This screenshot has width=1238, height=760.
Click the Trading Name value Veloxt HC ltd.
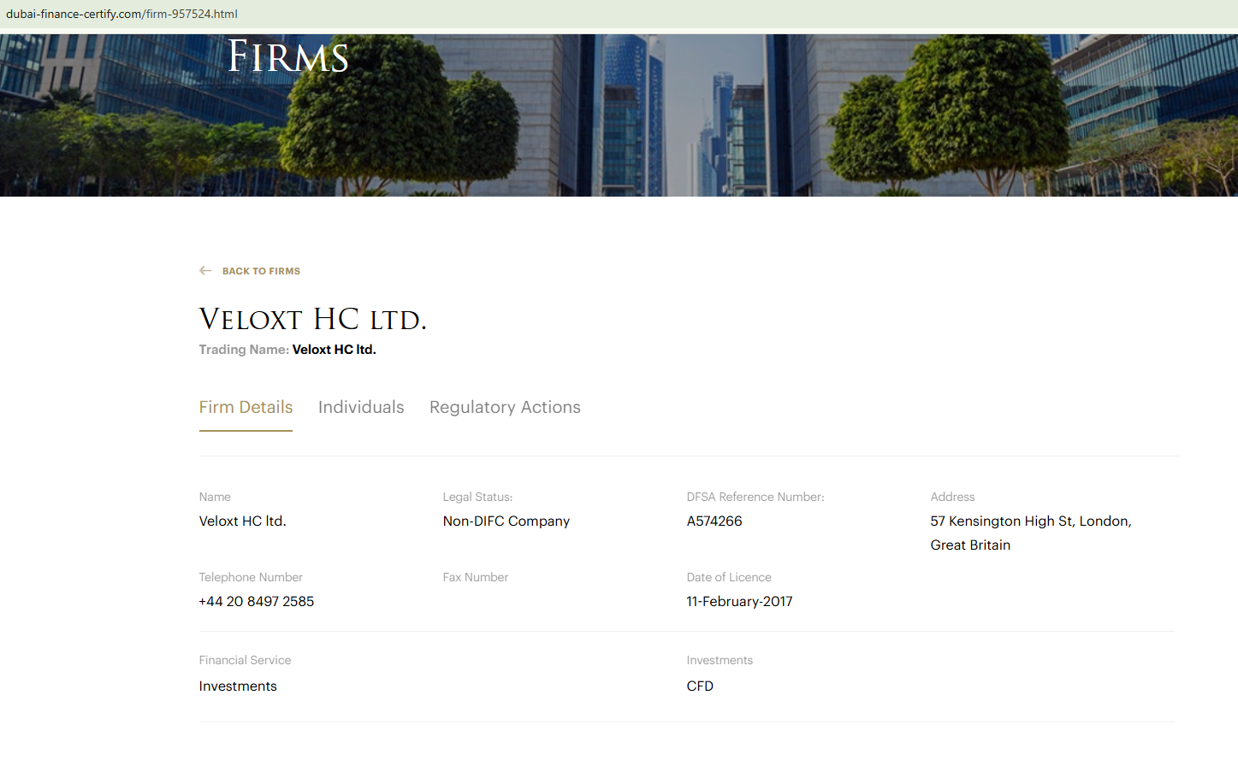tap(334, 349)
